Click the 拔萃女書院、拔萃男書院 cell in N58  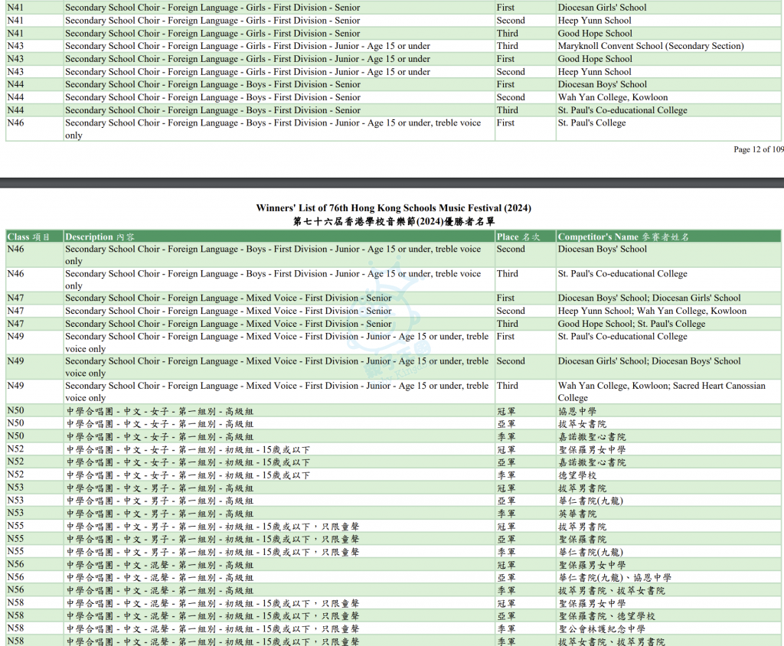(x=611, y=642)
